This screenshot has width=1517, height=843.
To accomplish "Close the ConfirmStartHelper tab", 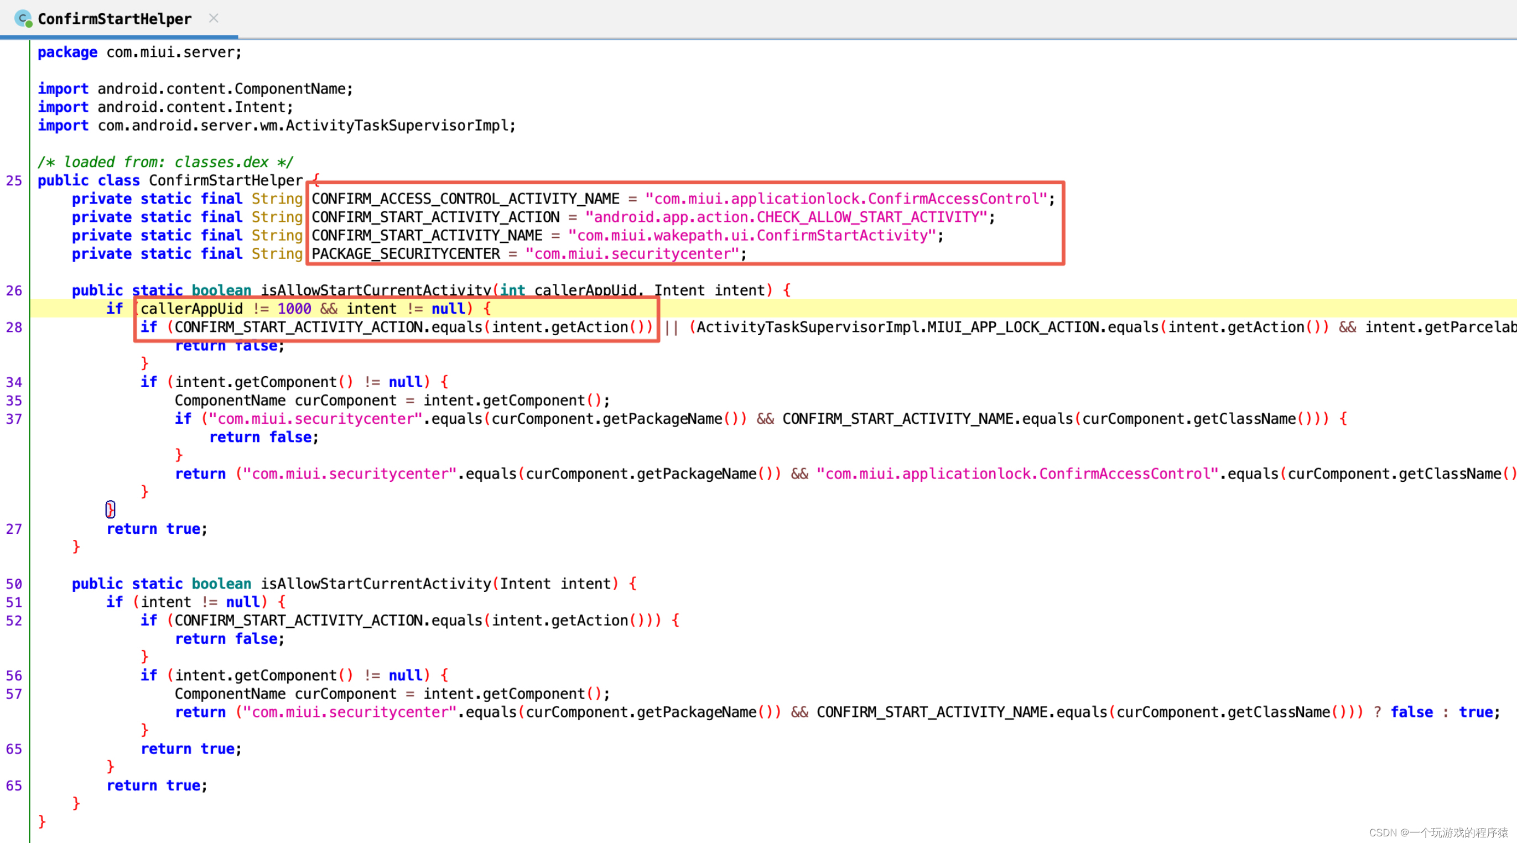I will [x=214, y=18].
